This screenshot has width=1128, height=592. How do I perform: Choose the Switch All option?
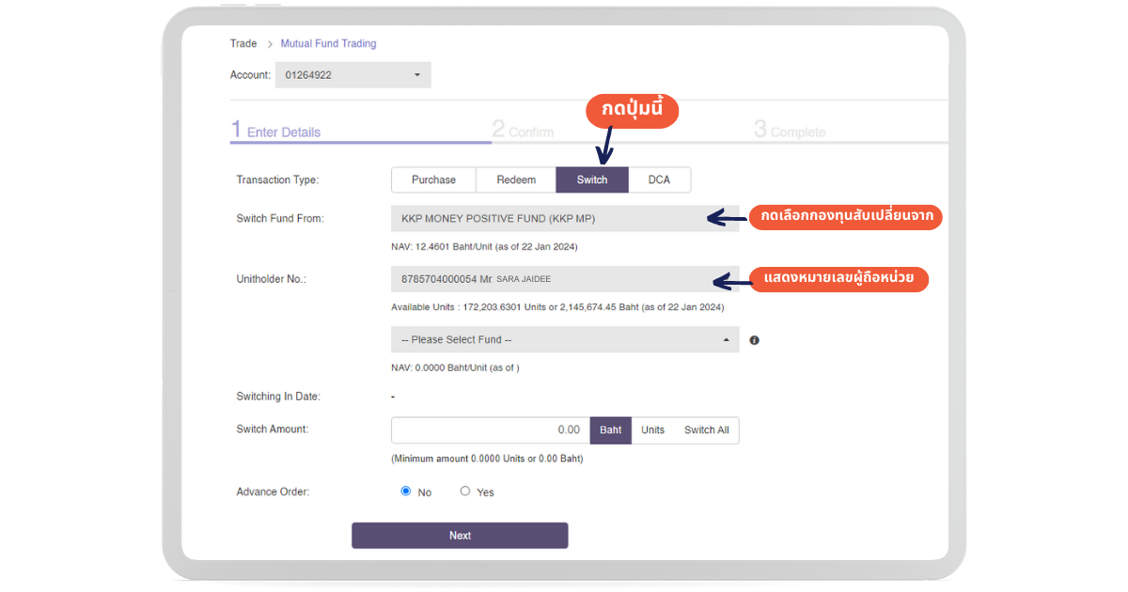tap(706, 430)
